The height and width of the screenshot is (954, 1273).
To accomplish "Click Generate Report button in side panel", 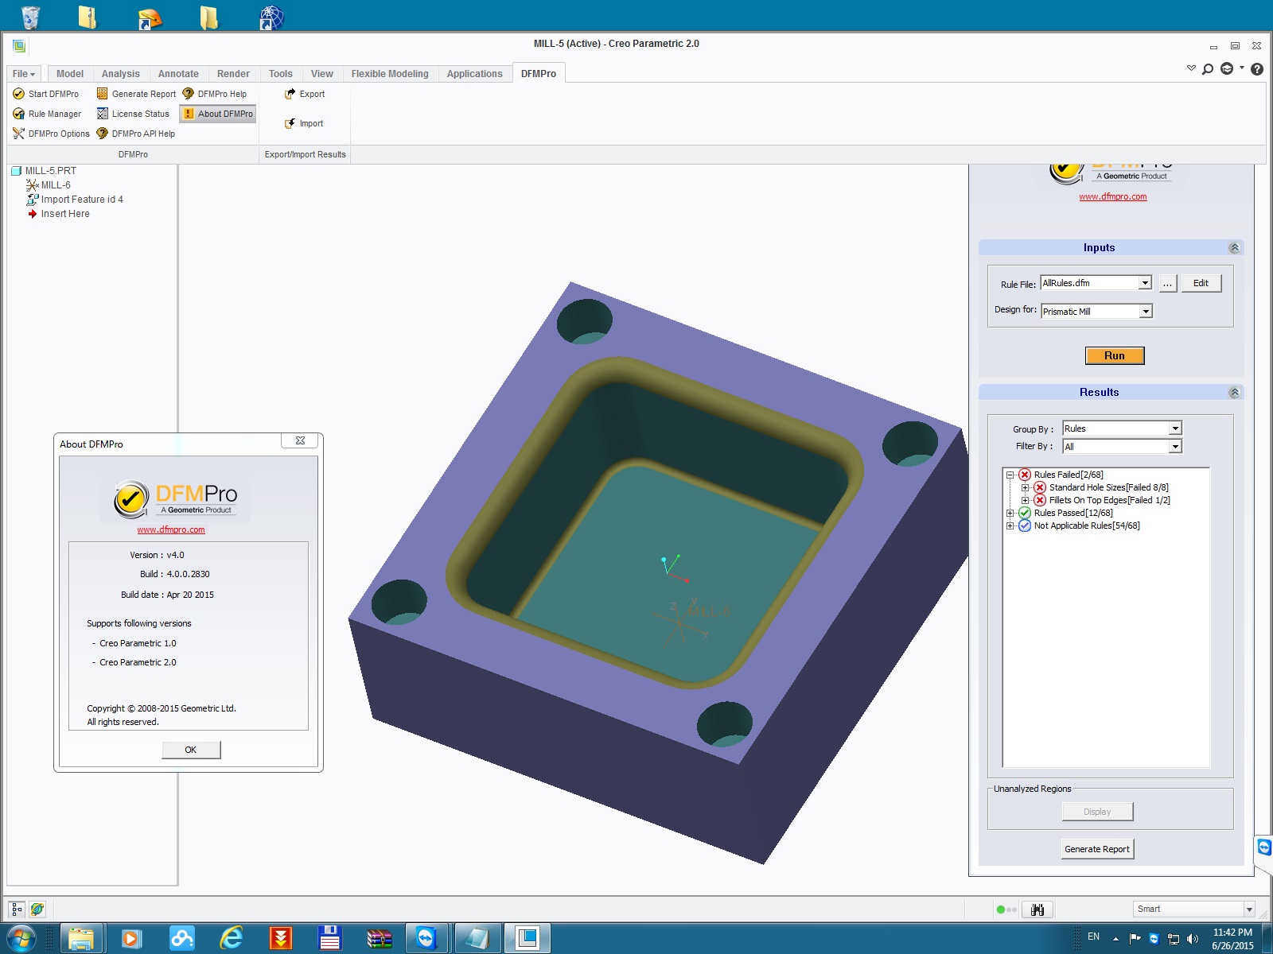I will coord(1097,849).
